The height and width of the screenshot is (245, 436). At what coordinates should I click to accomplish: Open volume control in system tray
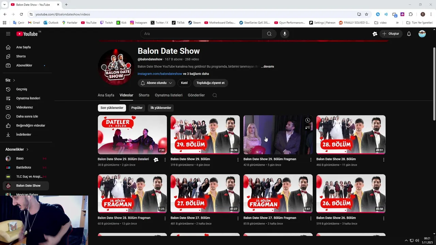tap(417, 240)
